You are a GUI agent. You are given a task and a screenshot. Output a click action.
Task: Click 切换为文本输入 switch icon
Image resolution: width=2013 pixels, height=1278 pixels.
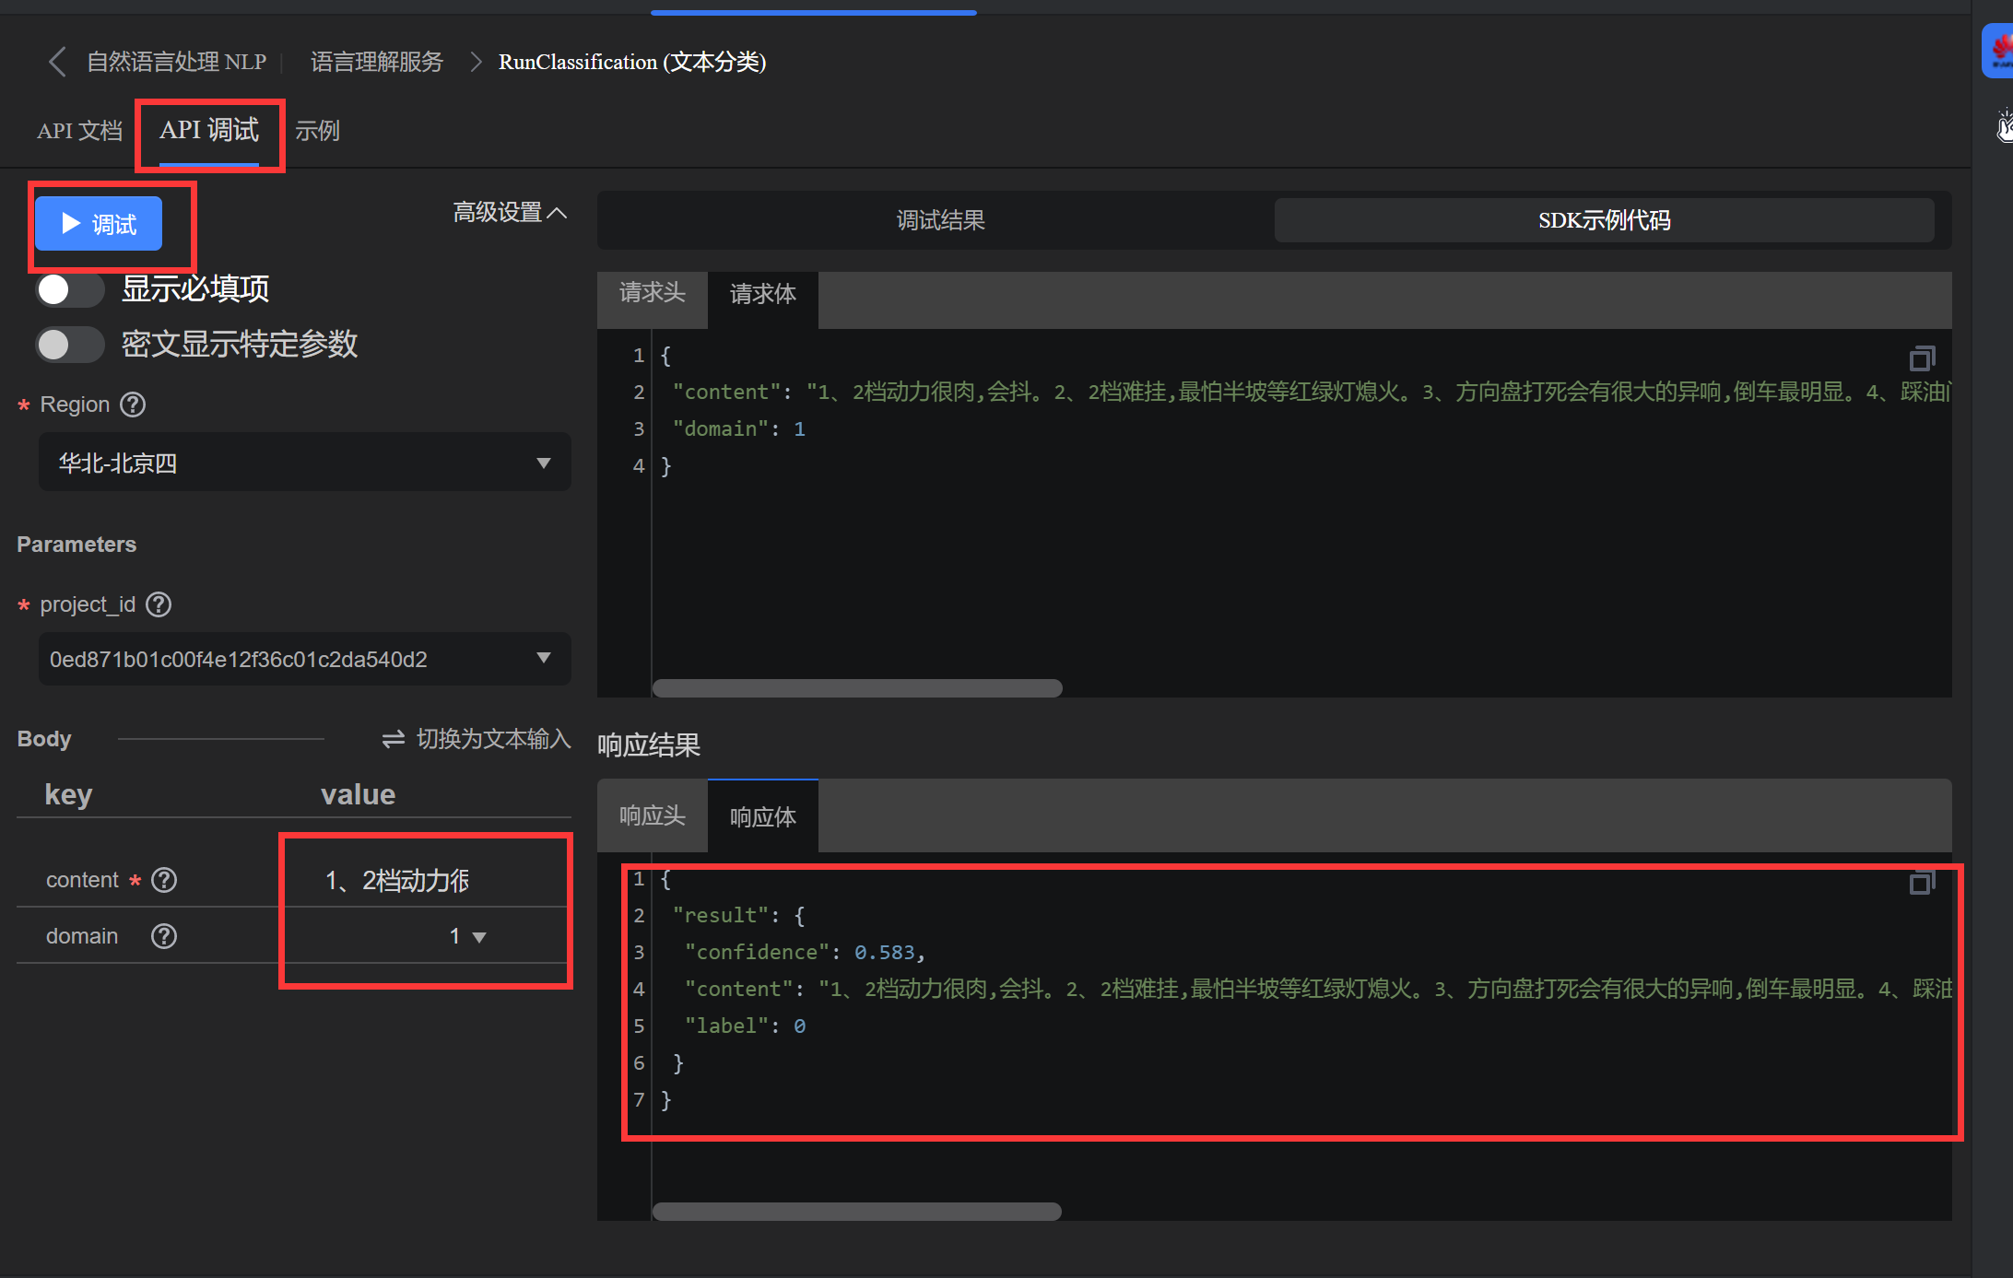[394, 739]
